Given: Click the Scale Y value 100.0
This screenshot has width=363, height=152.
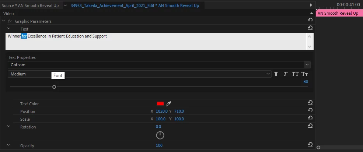Looking at the screenshot, I should point(179,119).
